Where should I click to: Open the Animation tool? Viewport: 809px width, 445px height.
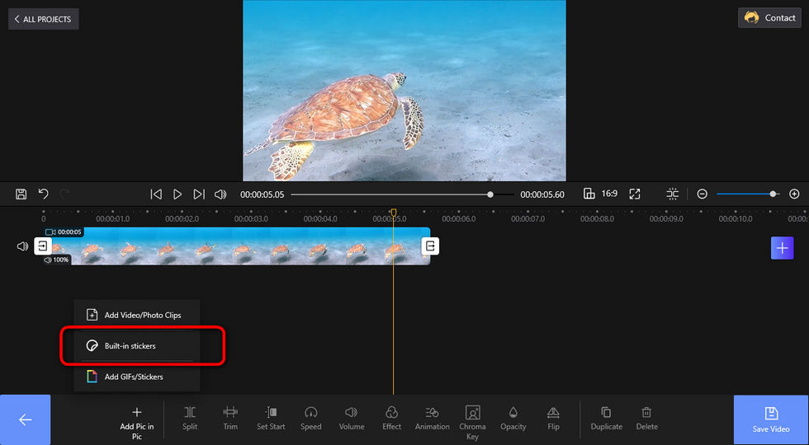pyautogui.click(x=433, y=418)
